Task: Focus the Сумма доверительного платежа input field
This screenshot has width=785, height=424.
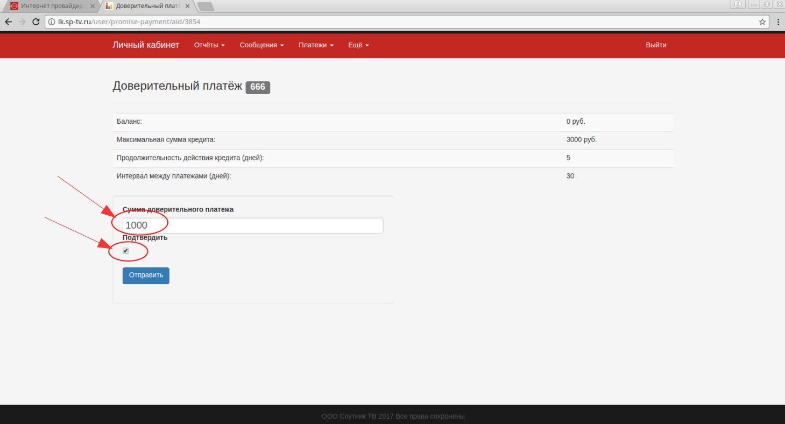Action: [x=253, y=225]
